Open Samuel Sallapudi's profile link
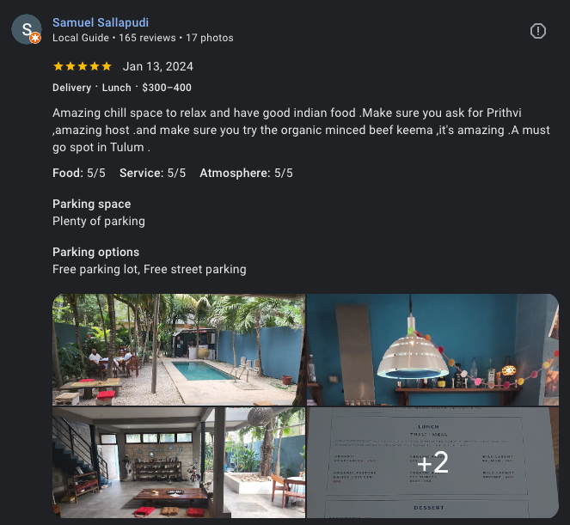Screen dimensions: 570x525 pyautogui.click(x=101, y=22)
